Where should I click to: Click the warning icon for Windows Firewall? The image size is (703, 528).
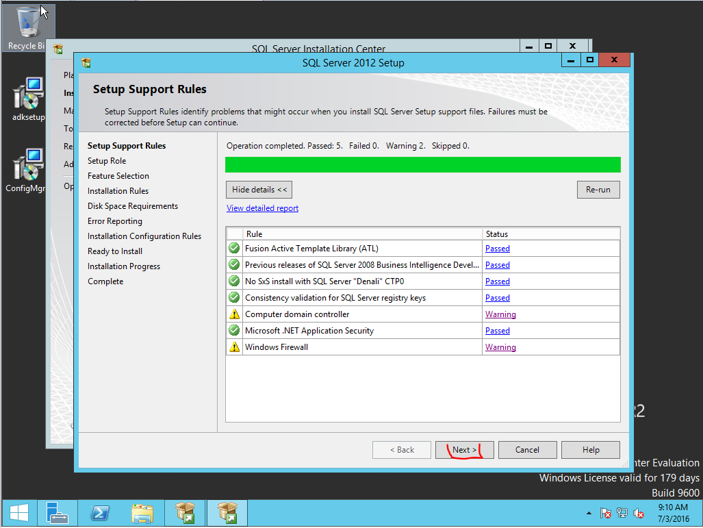coord(234,347)
